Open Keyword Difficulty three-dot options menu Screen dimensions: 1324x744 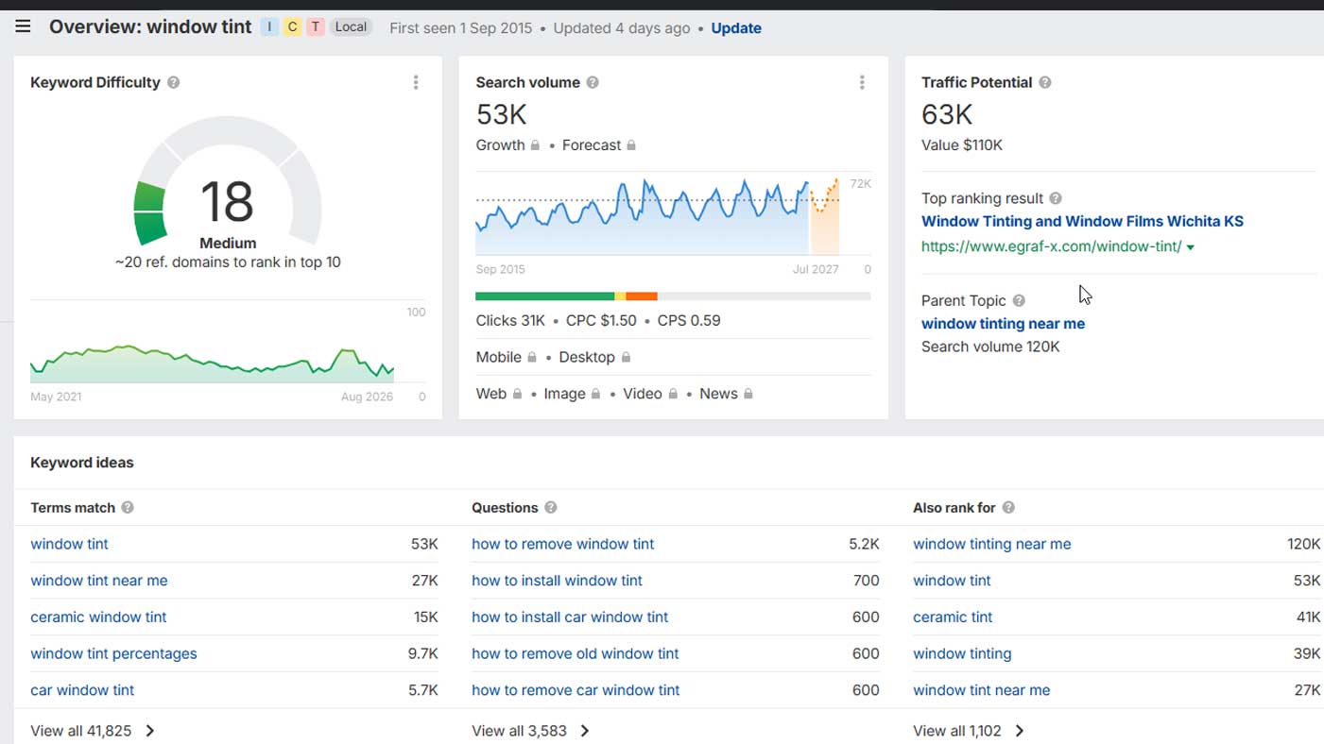point(416,82)
